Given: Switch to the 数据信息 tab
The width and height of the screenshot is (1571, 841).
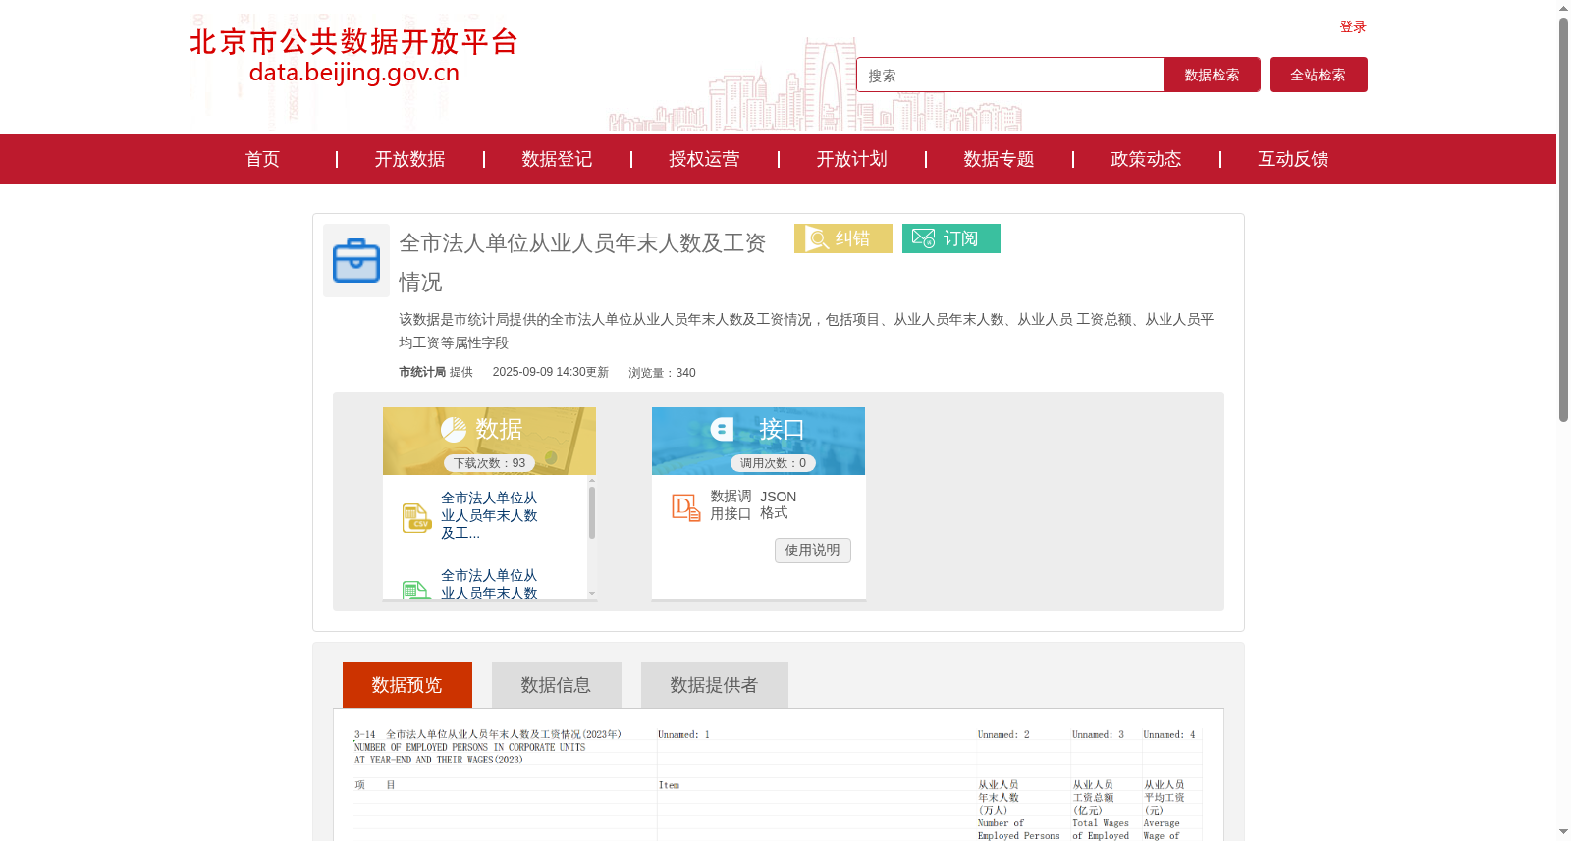Looking at the screenshot, I should [557, 685].
